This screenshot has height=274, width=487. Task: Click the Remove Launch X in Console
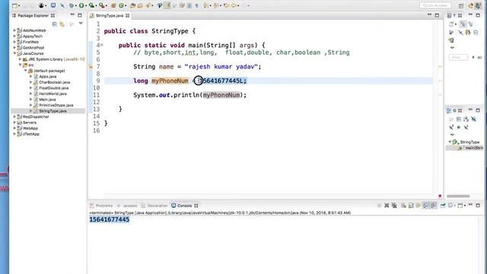click(387, 205)
